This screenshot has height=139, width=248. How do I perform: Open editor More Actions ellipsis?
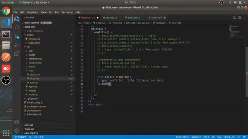(x=244, y=18)
